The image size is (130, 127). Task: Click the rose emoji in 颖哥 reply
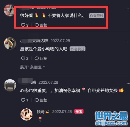[x=40, y=119]
